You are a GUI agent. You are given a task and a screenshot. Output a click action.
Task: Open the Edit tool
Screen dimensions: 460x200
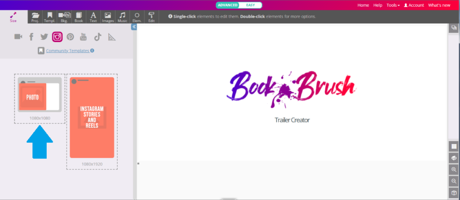point(151,17)
